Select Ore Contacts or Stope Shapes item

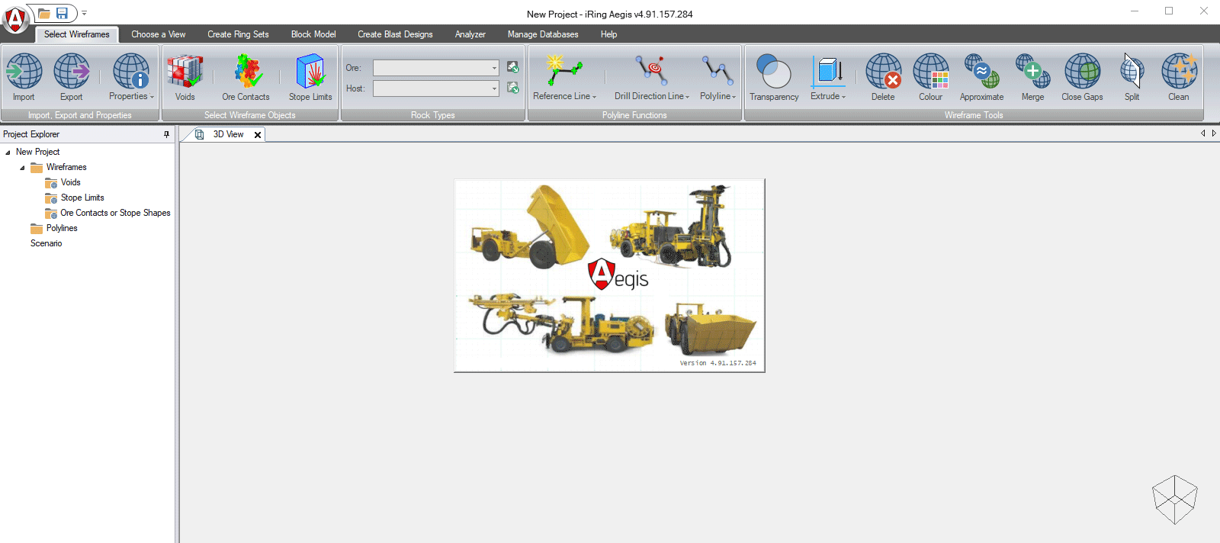pos(115,213)
